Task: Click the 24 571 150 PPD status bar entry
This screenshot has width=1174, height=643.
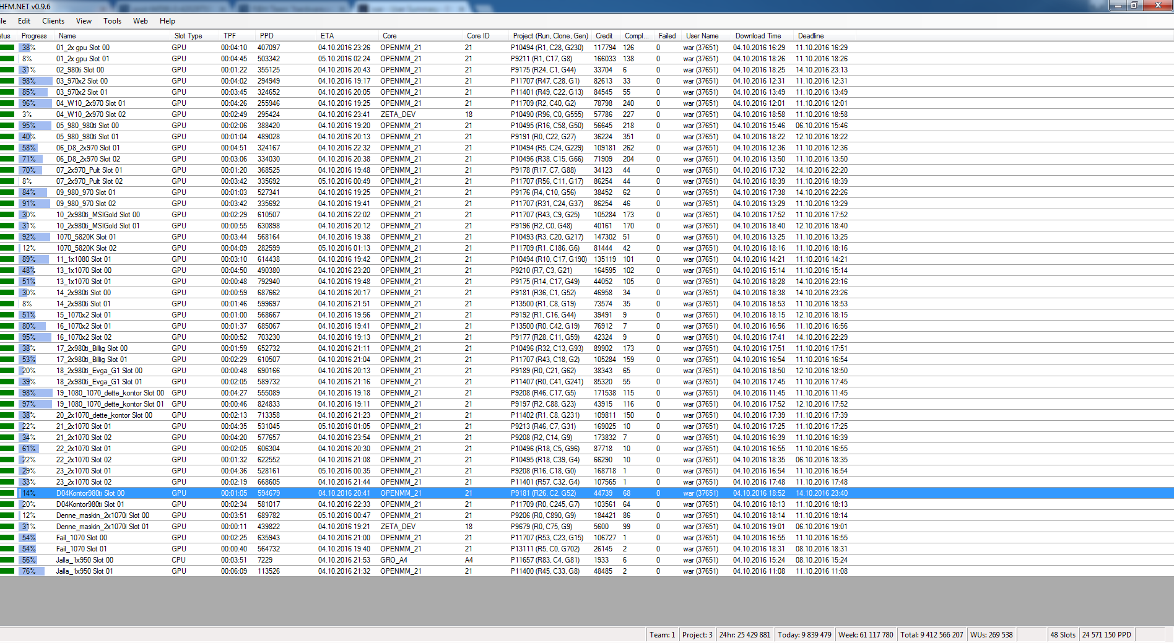Action: pyautogui.click(x=1107, y=635)
